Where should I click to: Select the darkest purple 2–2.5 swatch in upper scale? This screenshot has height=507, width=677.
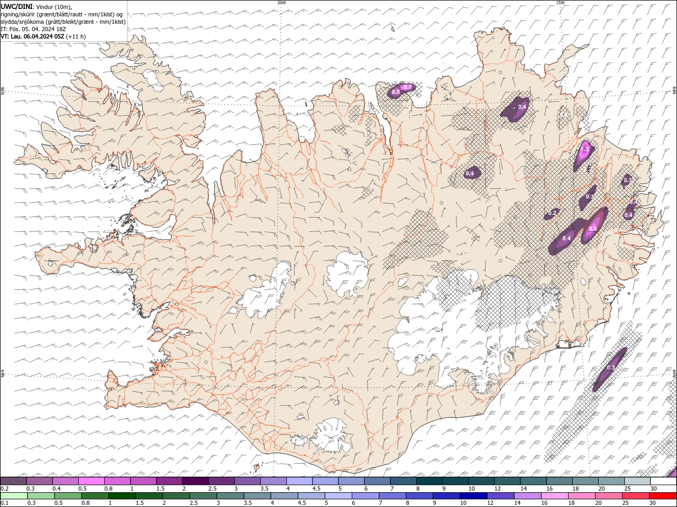coord(195,481)
